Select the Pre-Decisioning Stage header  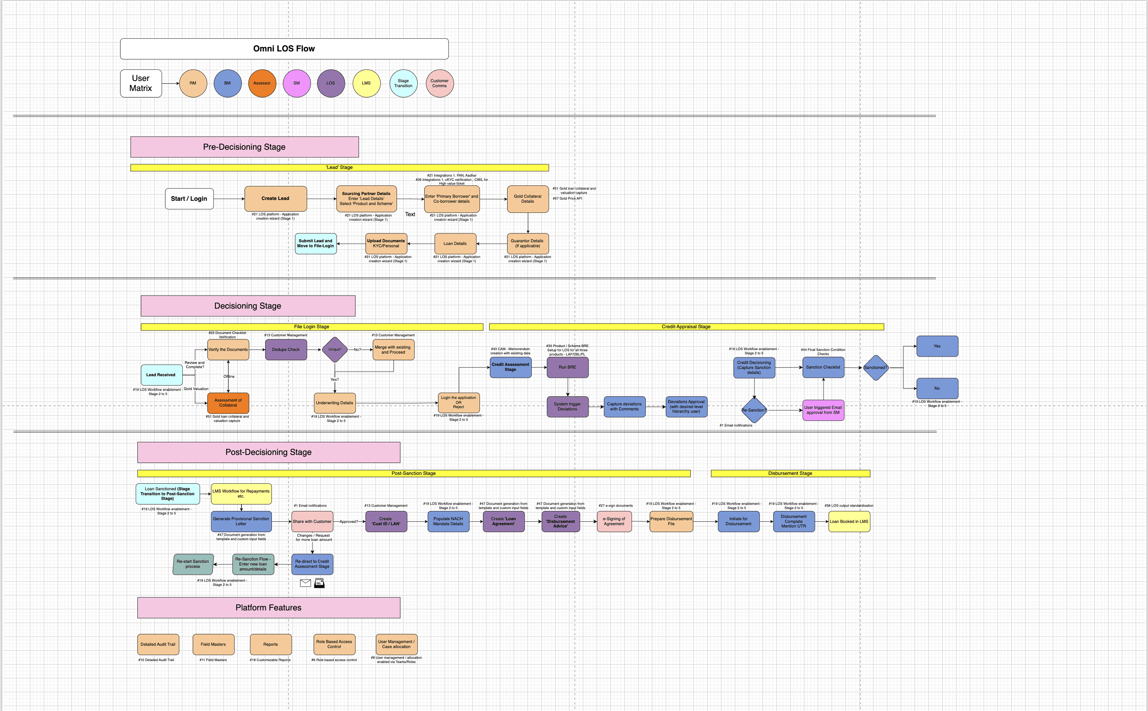pyautogui.click(x=245, y=147)
